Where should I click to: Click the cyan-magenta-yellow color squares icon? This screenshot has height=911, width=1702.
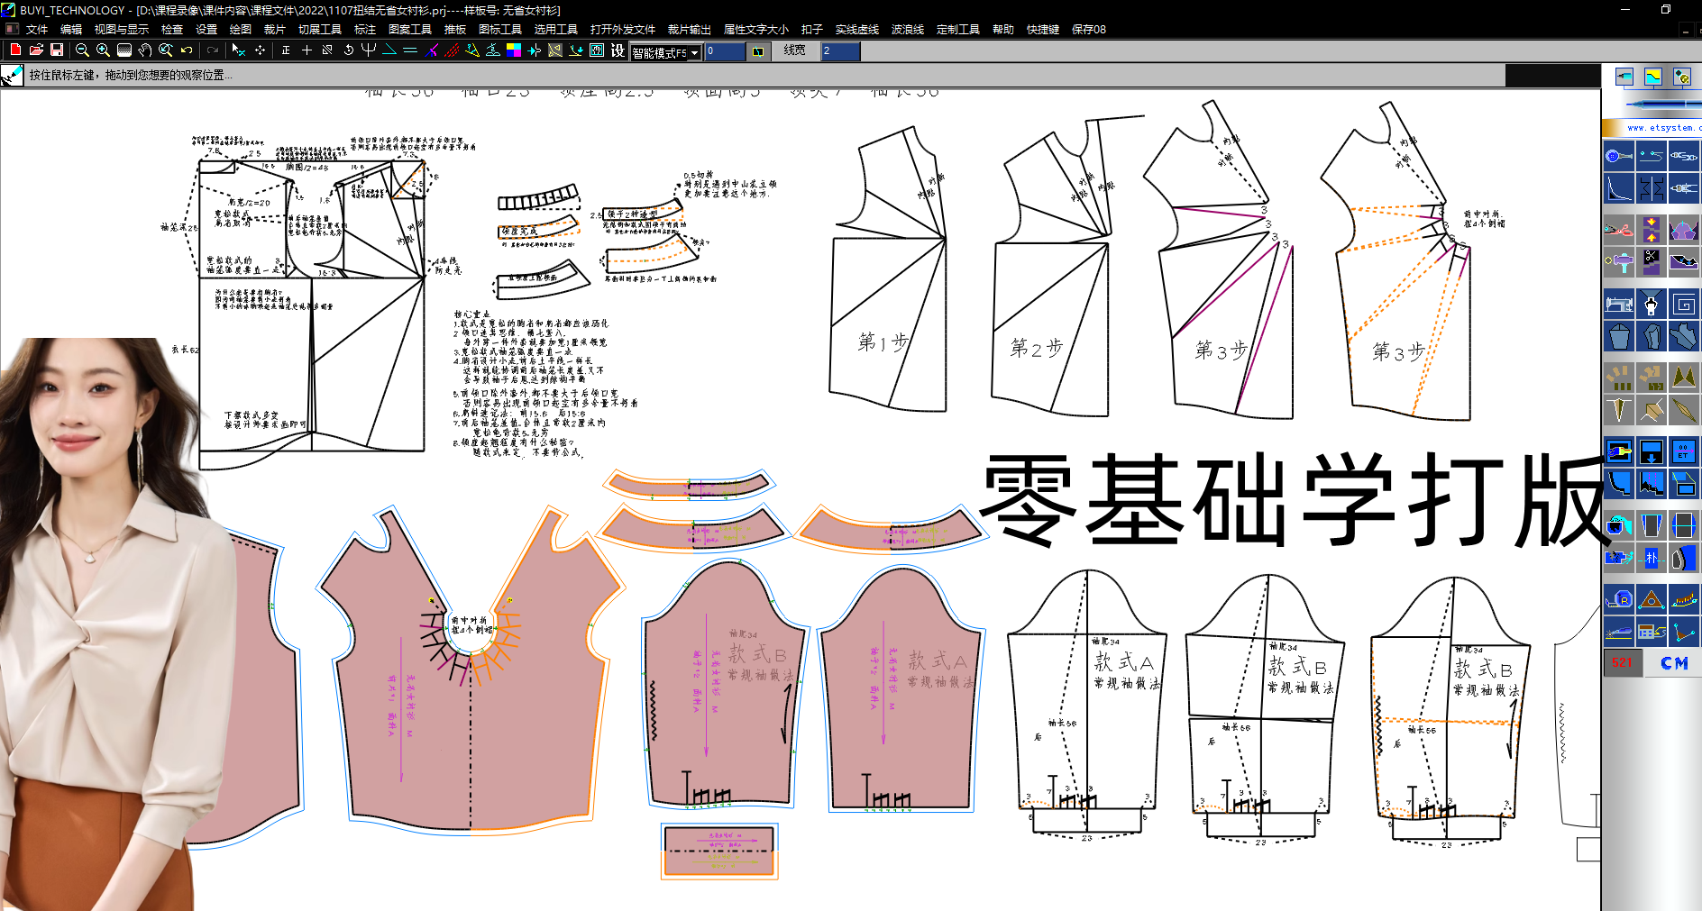tap(514, 50)
